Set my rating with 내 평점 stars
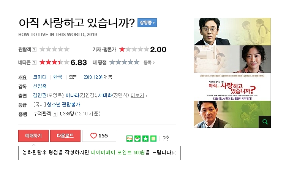Screen dimensions: 286x169 pyautogui.click(x=125, y=62)
